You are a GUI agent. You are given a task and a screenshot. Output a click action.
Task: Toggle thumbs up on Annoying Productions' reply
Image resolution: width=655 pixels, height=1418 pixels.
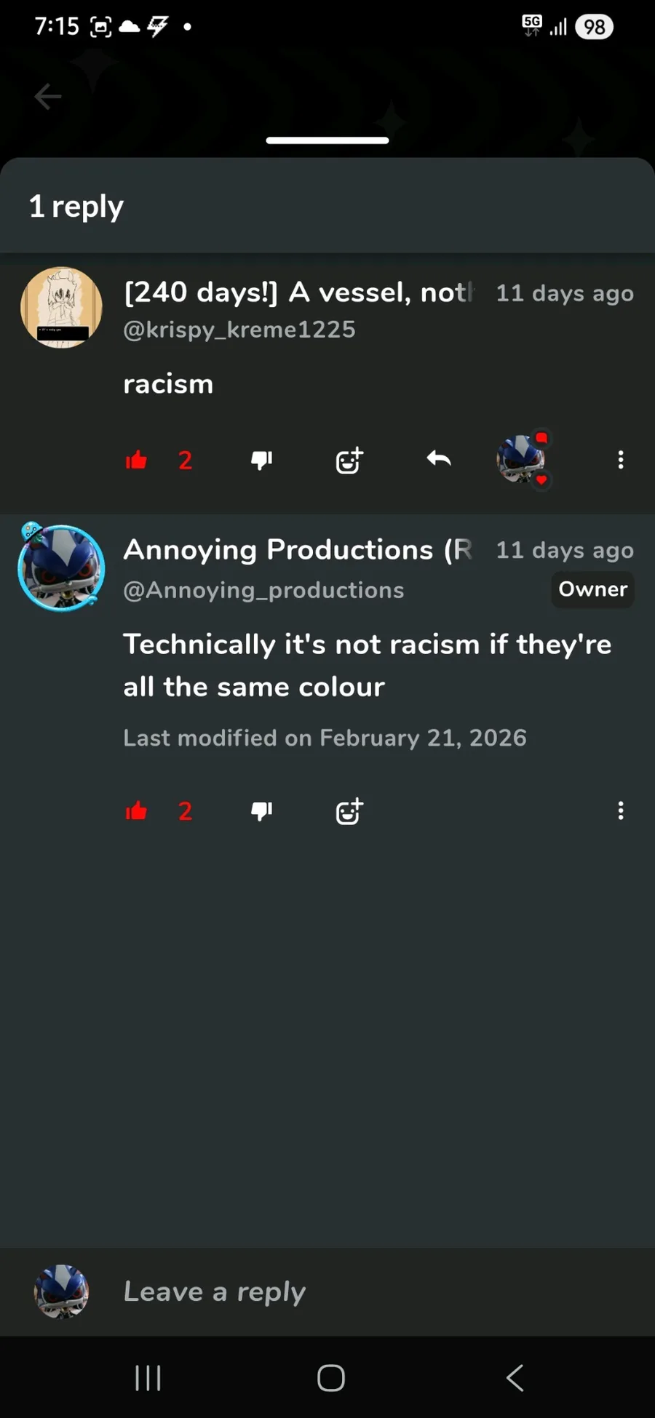136,810
